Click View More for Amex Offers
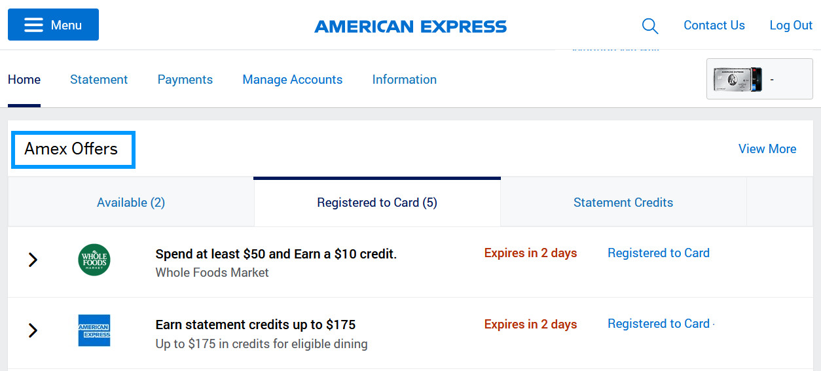This screenshot has height=371, width=821. (x=767, y=149)
